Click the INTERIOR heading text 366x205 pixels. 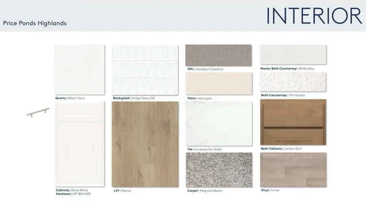314,16
